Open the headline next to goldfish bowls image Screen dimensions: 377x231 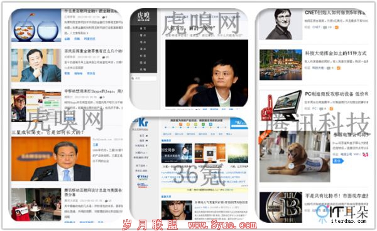click(x=91, y=11)
